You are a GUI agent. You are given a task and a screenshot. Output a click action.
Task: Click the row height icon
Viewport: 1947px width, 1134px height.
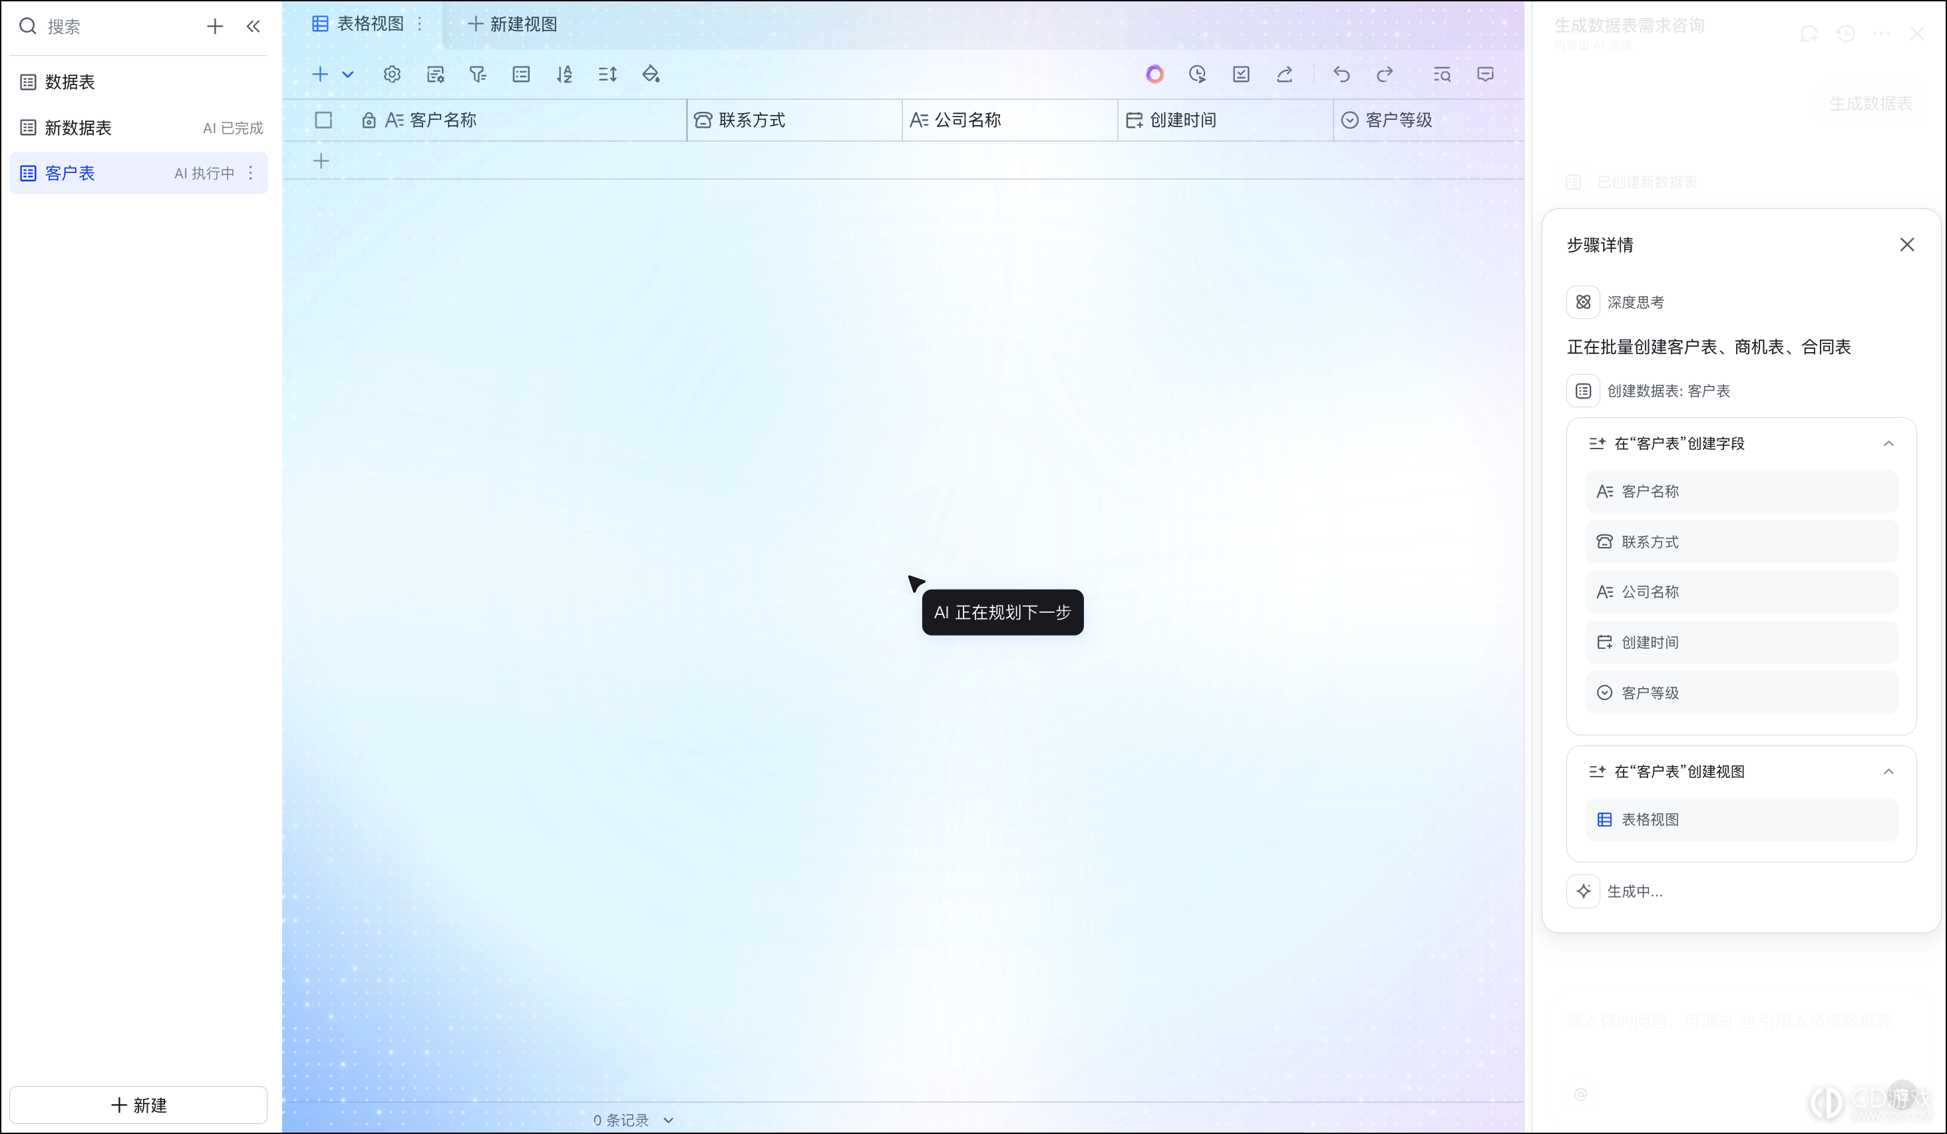[x=608, y=74]
